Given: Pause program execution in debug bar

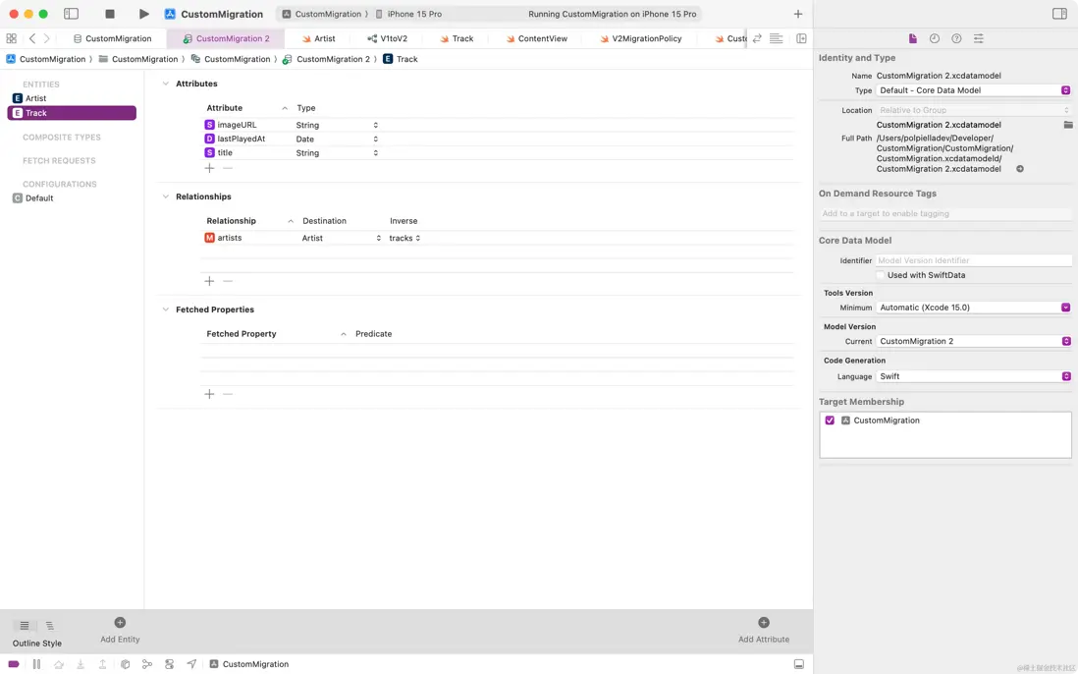Looking at the screenshot, I should coord(36,664).
